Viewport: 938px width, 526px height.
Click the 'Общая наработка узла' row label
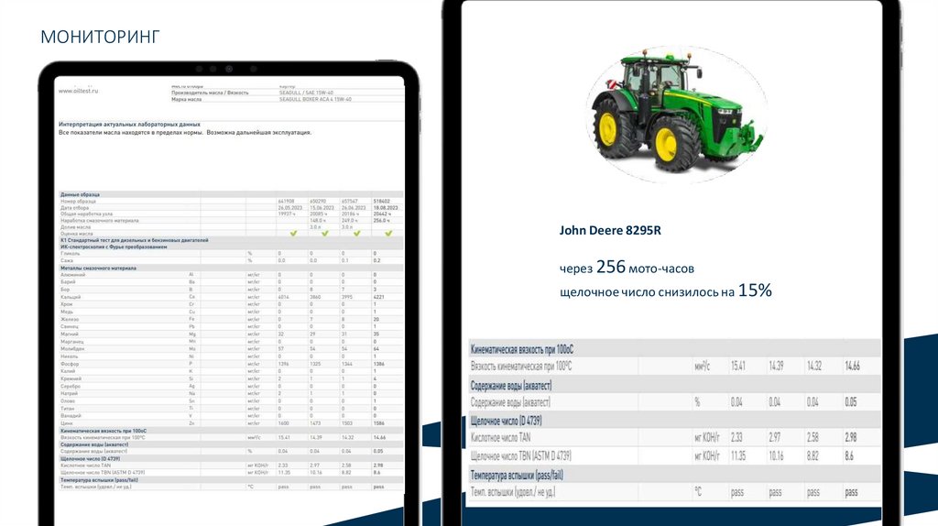pyautogui.click(x=86, y=214)
